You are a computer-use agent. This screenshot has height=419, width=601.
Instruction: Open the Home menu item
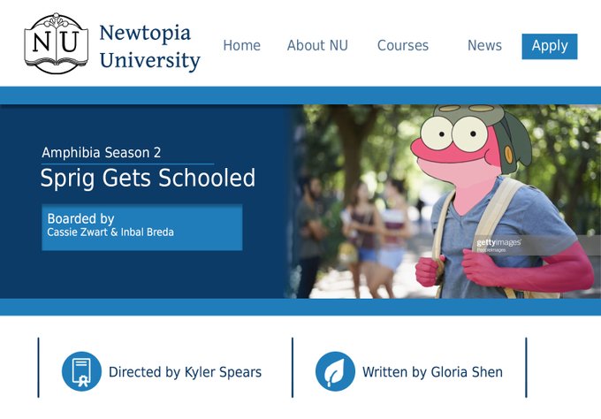point(241,46)
